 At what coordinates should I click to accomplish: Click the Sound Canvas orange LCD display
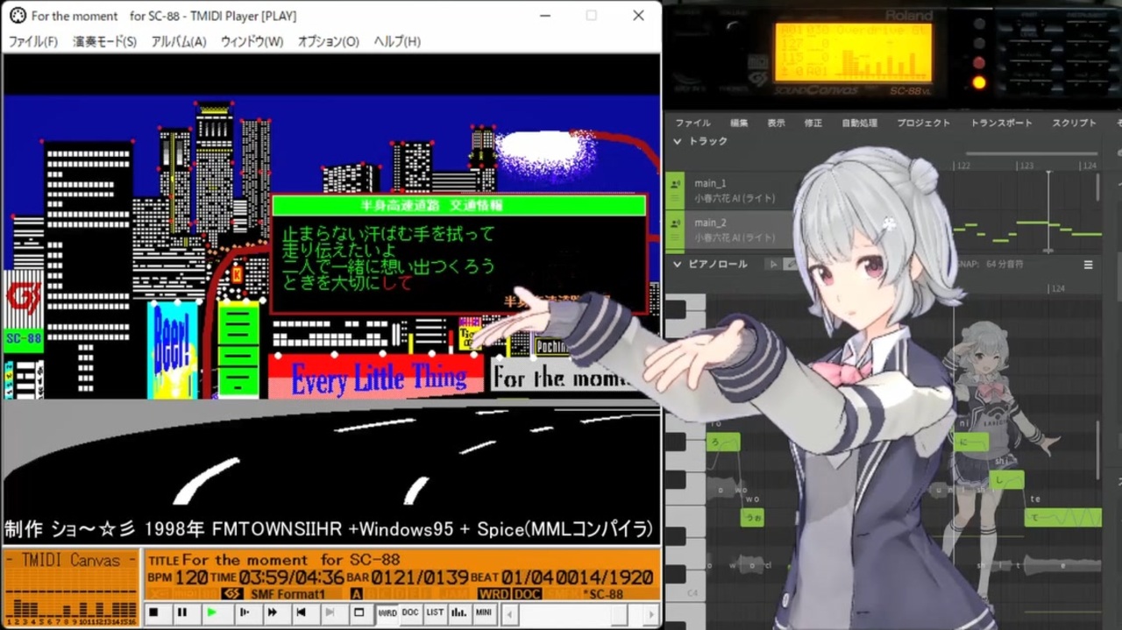(852, 52)
